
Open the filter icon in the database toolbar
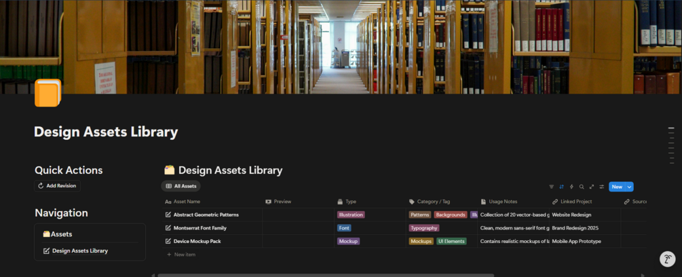(551, 187)
